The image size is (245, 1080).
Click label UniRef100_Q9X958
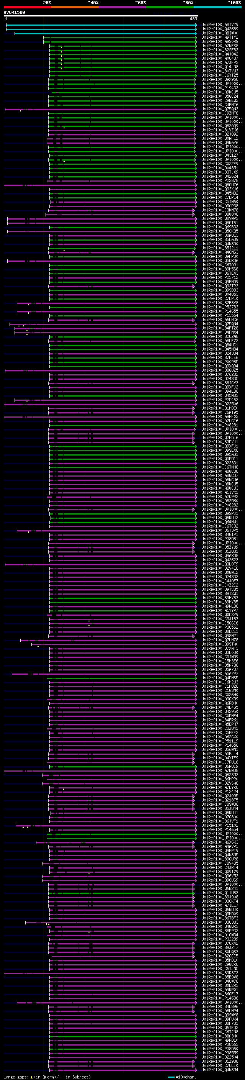220,79
